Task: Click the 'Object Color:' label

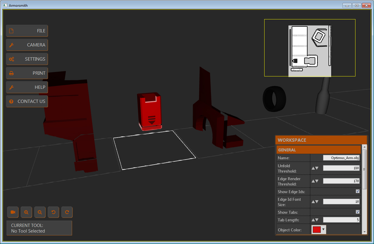Action: tap(290, 230)
